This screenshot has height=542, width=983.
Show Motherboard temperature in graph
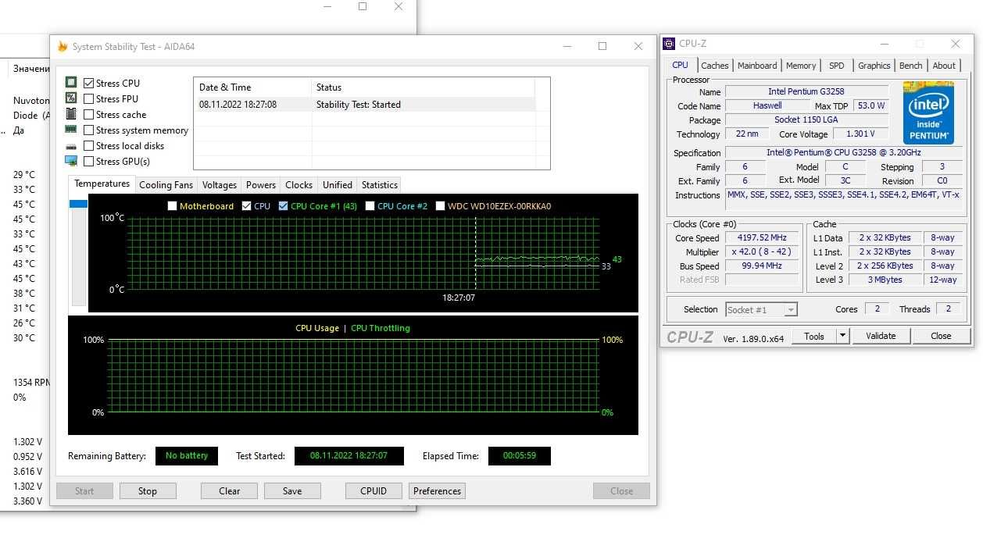pos(173,206)
